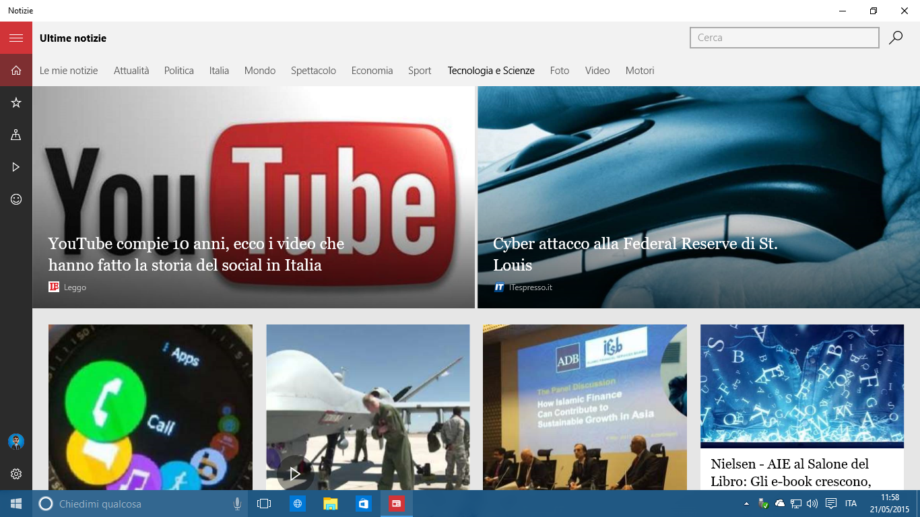Click the Cortana circle icon
The width and height of the screenshot is (920, 517).
pyautogui.click(x=46, y=504)
